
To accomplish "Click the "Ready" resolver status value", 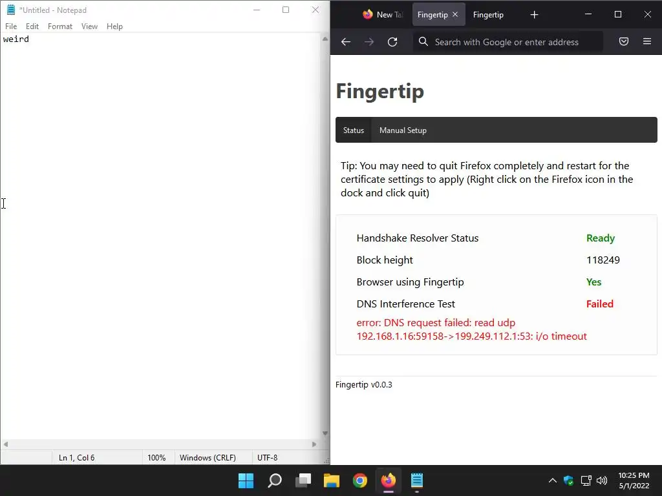I will [x=601, y=238].
